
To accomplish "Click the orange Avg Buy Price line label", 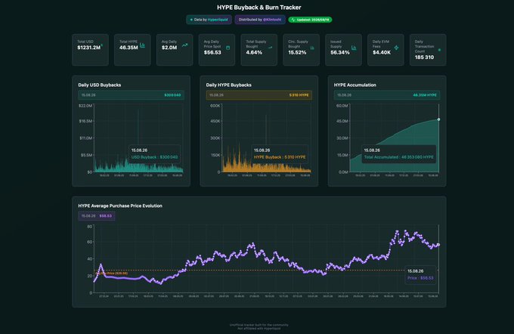I will click(111, 273).
